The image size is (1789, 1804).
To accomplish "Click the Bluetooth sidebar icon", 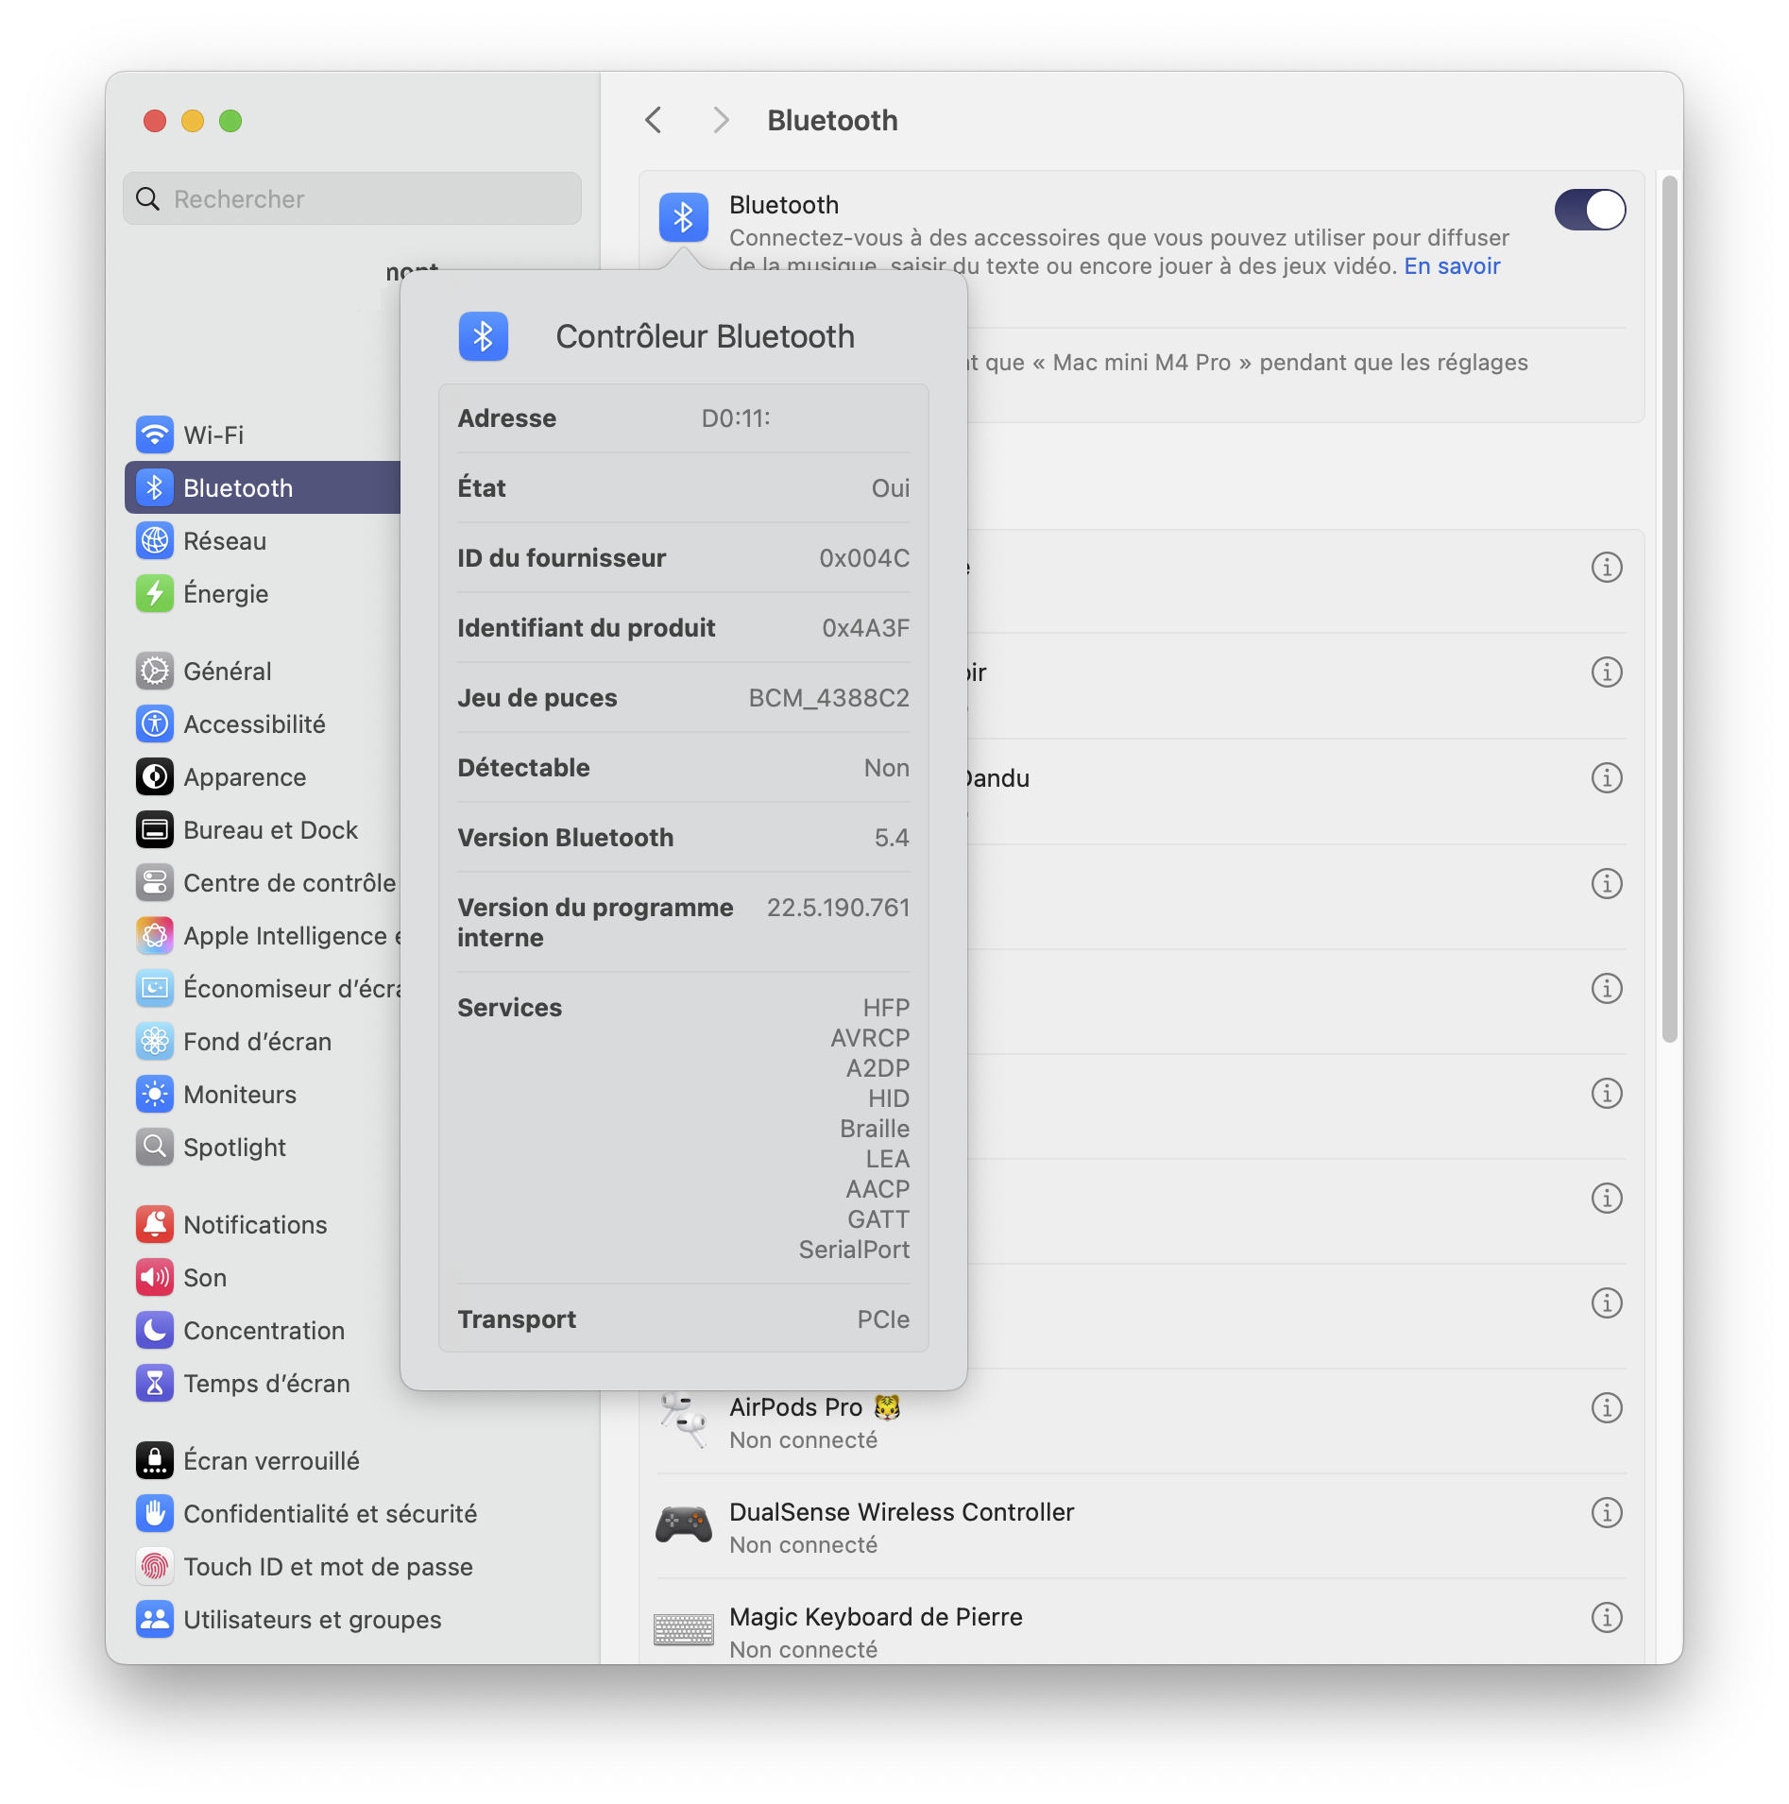I will pyautogui.click(x=155, y=488).
